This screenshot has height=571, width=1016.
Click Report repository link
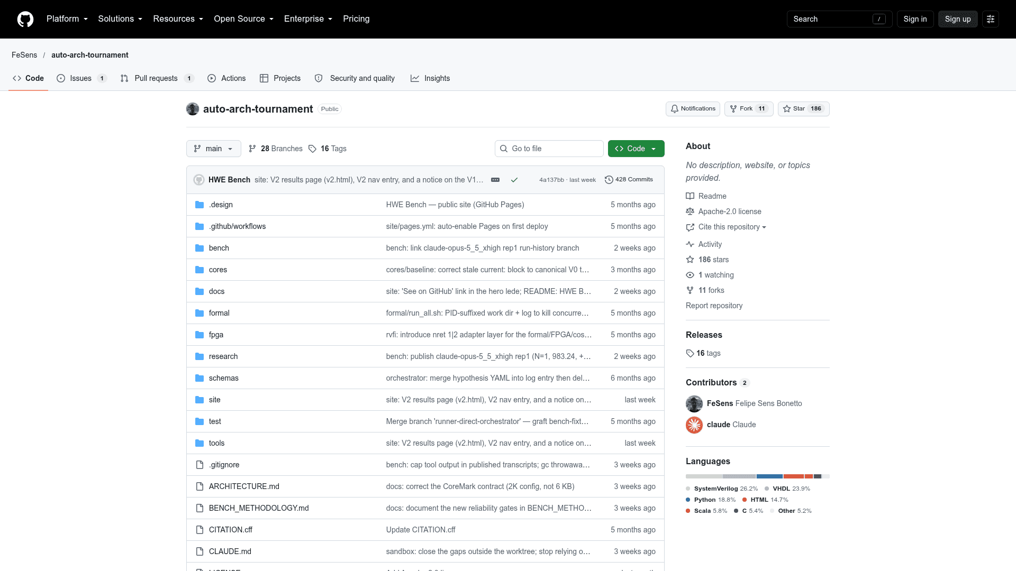pyautogui.click(x=714, y=306)
